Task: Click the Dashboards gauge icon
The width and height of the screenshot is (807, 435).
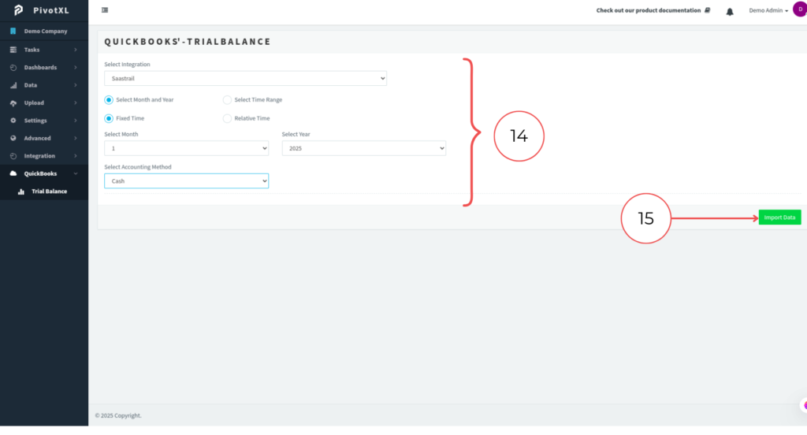Action: [13, 68]
